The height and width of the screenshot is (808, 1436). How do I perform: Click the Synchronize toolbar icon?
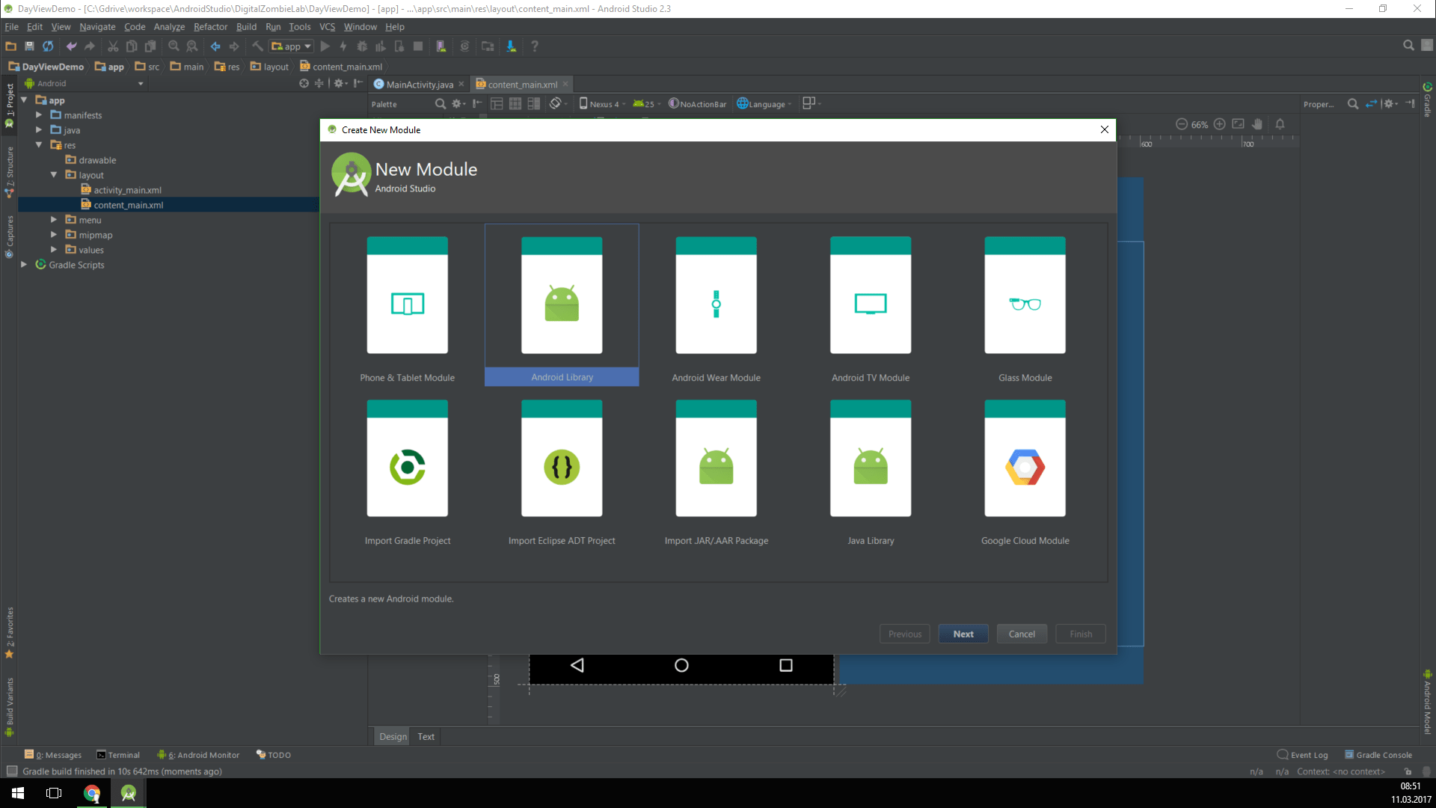point(48,46)
